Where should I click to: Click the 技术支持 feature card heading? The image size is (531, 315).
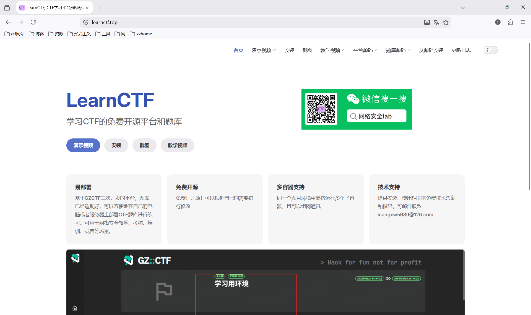click(x=389, y=187)
